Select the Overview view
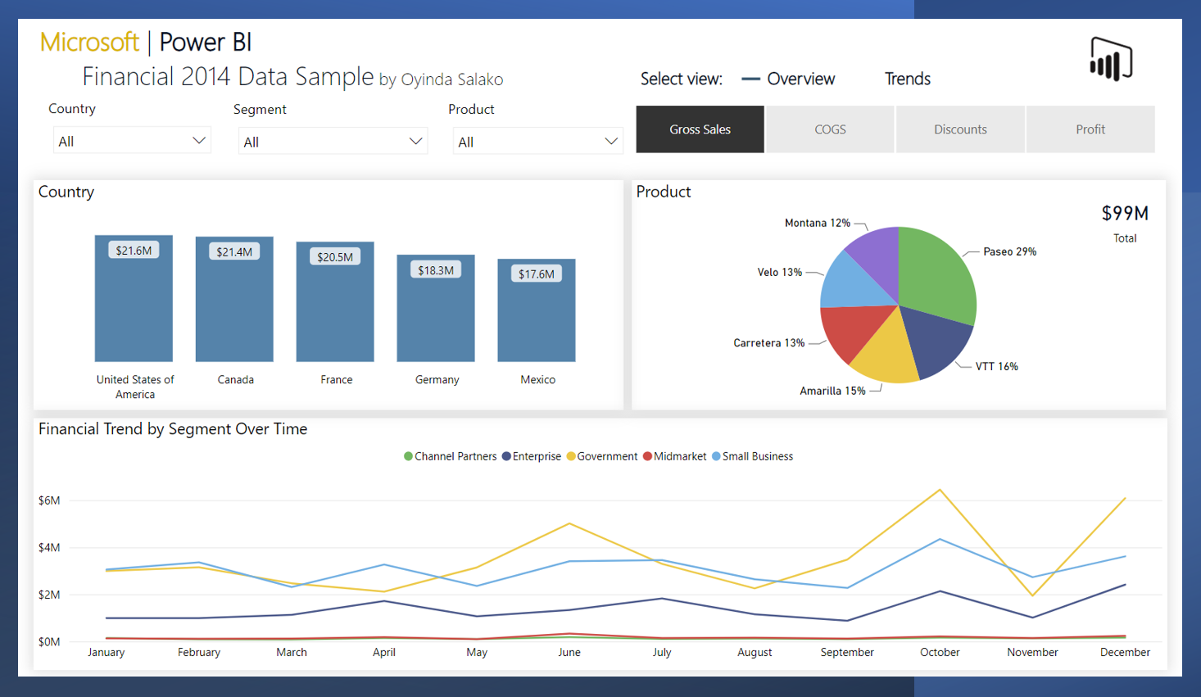1201x697 pixels. [x=788, y=79]
